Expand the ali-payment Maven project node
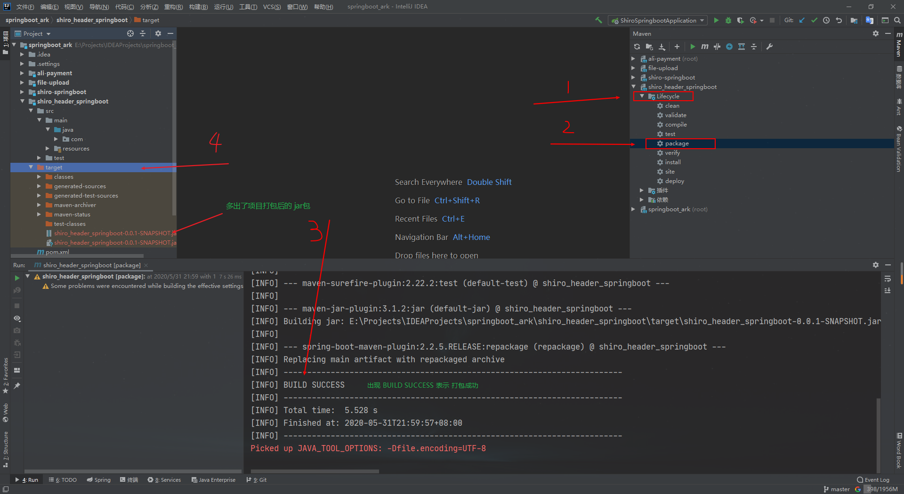The height and width of the screenshot is (494, 904). [x=633, y=58]
